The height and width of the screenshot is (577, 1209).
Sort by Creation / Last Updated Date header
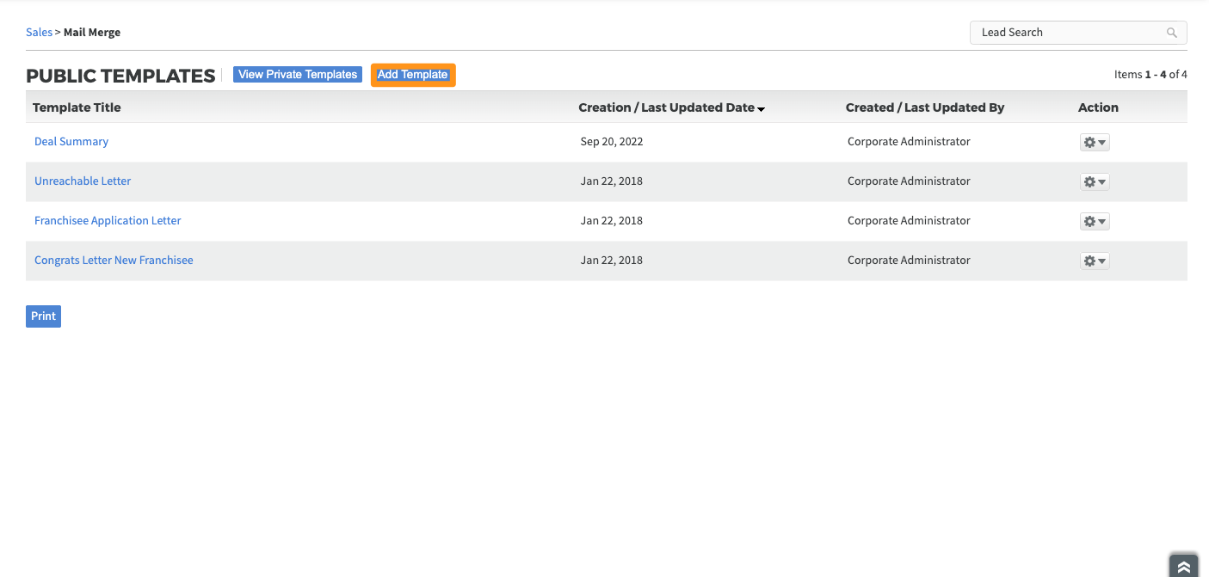(665, 107)
